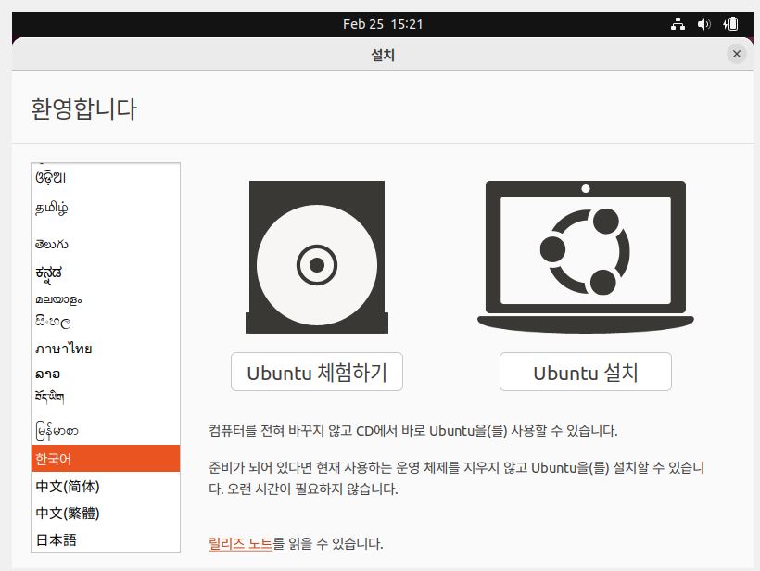This screenshot has width=760, height=571.
Task: Click the laptop with Ubuntu logo illustration
Action: (586, 257)
